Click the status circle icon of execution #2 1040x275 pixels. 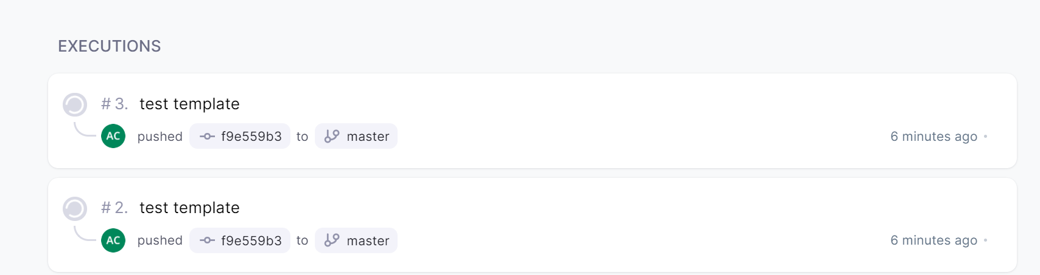point(75,208)
